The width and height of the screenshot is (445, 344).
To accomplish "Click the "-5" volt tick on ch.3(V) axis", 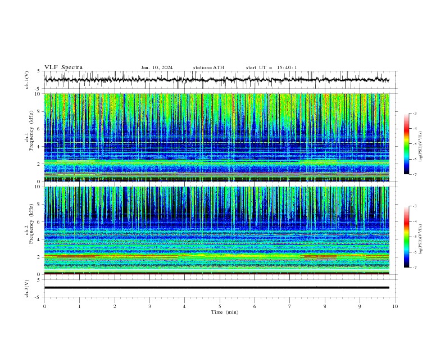I will [x=38, y=297].
